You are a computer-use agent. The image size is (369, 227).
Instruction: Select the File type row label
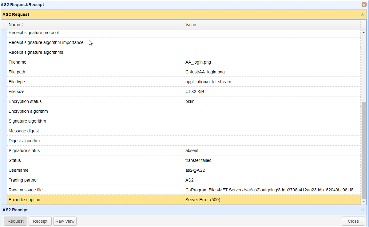[17, 82]
